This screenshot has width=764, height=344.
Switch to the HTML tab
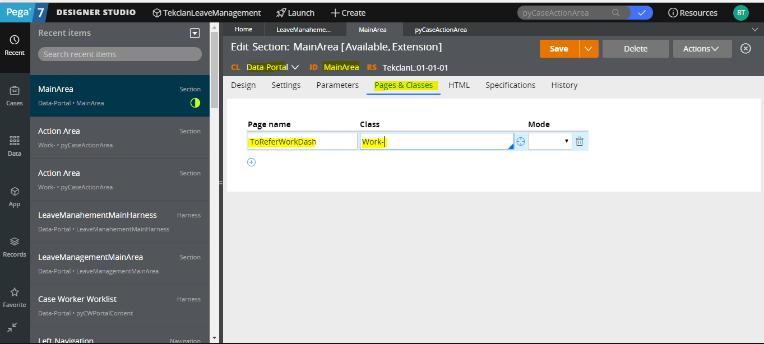[459, 85]
